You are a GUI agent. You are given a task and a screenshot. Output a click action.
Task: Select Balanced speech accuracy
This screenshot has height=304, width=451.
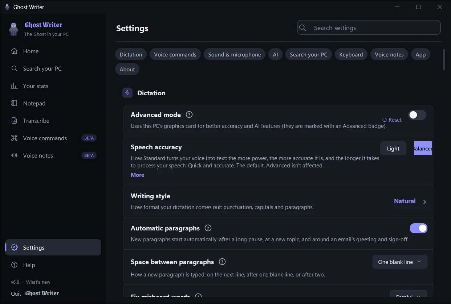click(423, 148)
